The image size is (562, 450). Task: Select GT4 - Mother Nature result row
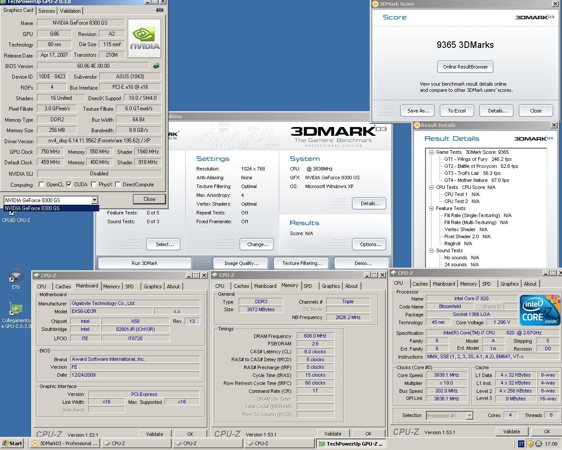point(476,180)
